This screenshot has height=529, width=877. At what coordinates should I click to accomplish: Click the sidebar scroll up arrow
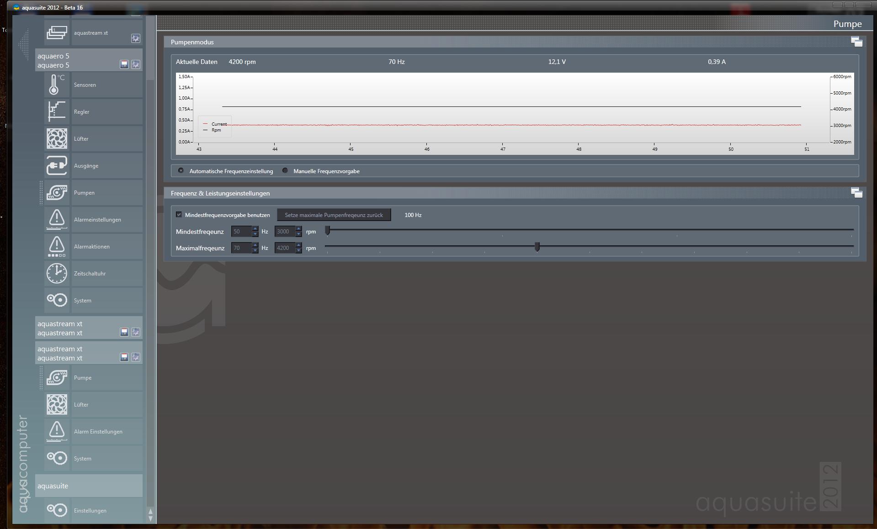coord(150,512)
